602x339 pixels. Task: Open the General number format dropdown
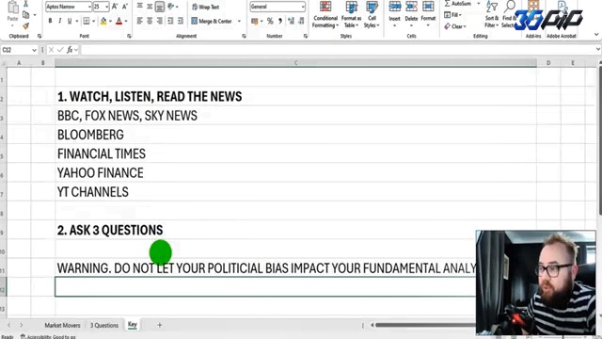click(303, 7)
